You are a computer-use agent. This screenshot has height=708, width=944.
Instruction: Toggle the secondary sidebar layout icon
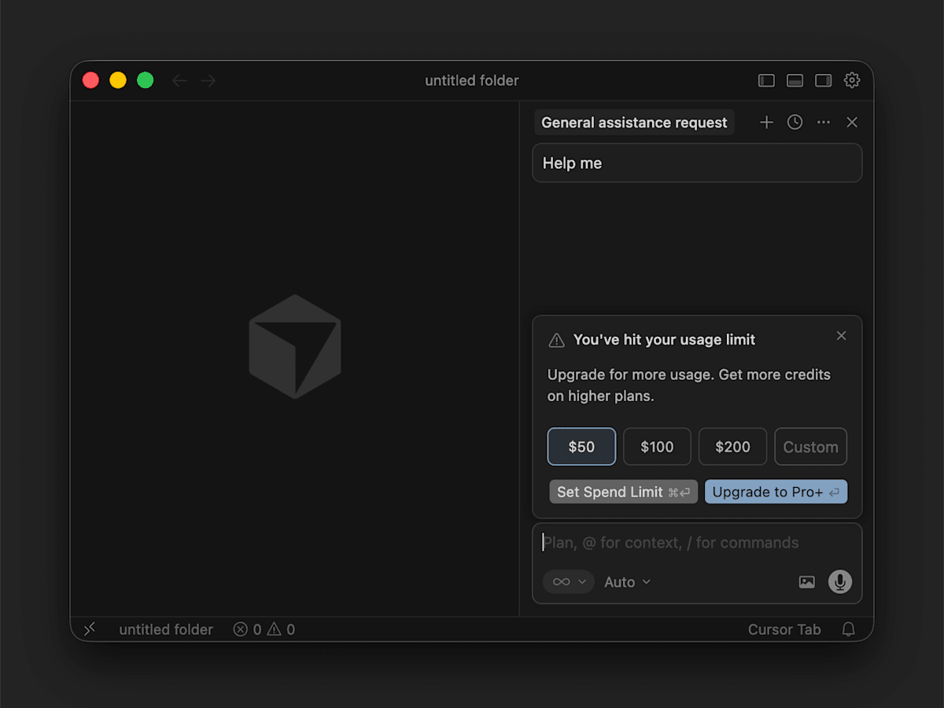824,80
